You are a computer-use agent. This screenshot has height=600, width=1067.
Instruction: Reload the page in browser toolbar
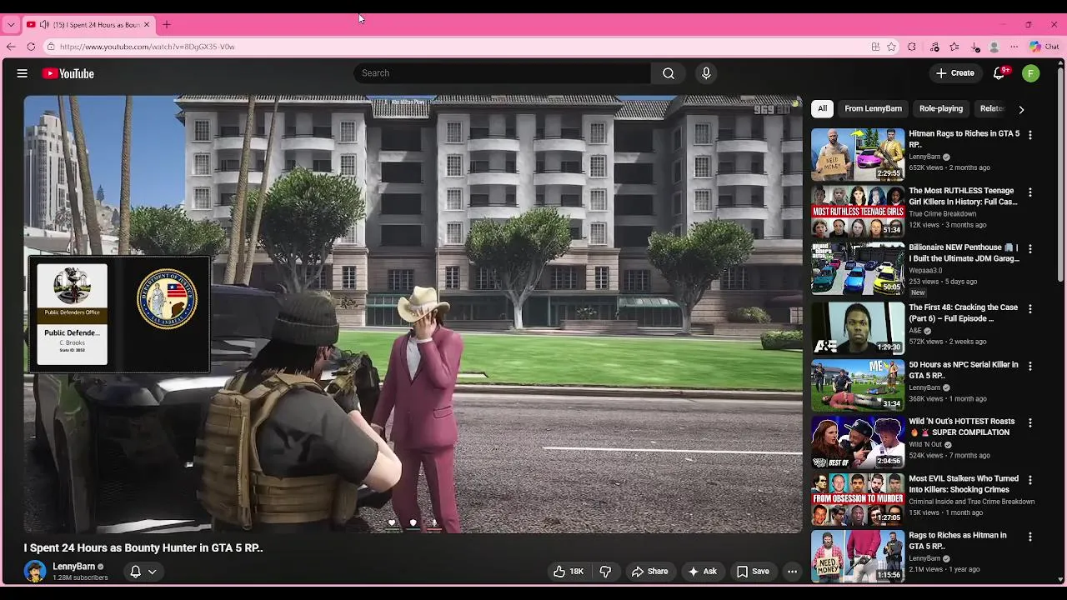point(31,47)
